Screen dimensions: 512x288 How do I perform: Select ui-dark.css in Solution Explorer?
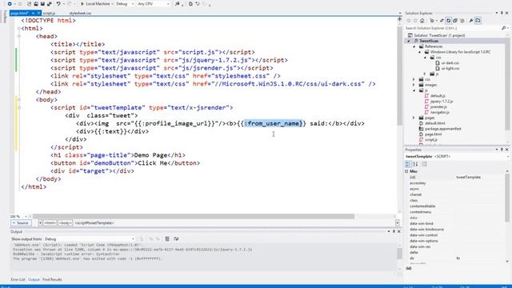450,63
